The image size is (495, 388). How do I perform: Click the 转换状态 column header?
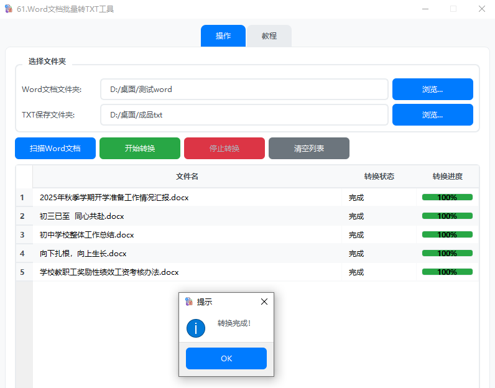(x=379, y=177)
